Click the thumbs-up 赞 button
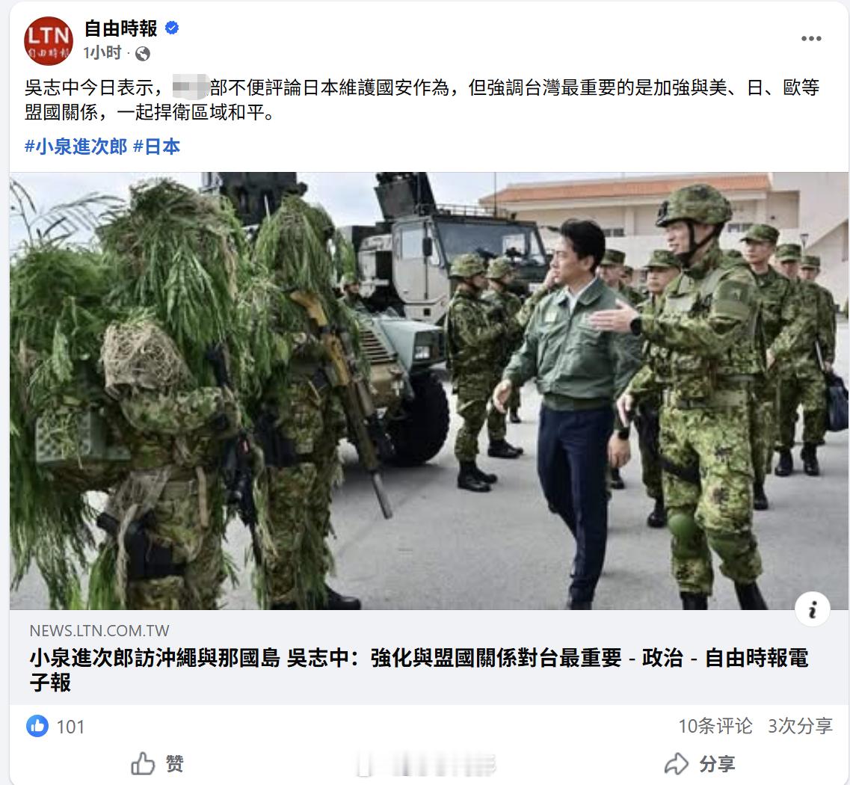This screenshot has height=785, width=850. coord(157,763)
